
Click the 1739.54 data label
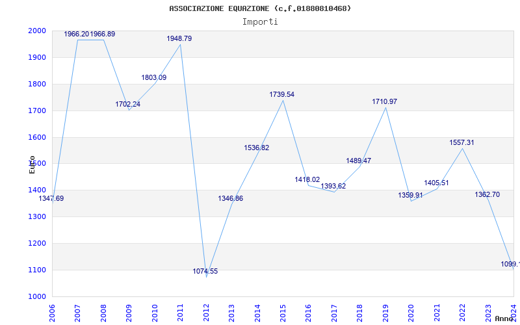click(282, 94)
